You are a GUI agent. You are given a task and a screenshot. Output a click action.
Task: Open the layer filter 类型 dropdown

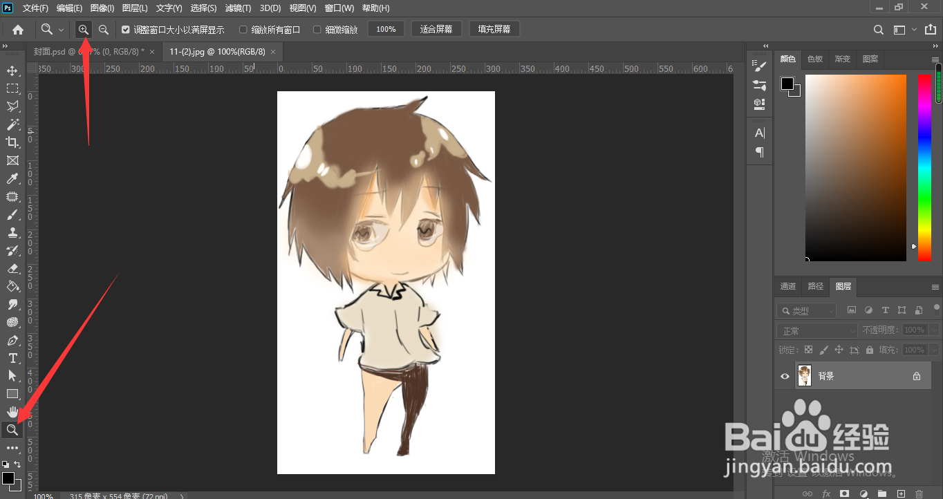click(805, 310)
